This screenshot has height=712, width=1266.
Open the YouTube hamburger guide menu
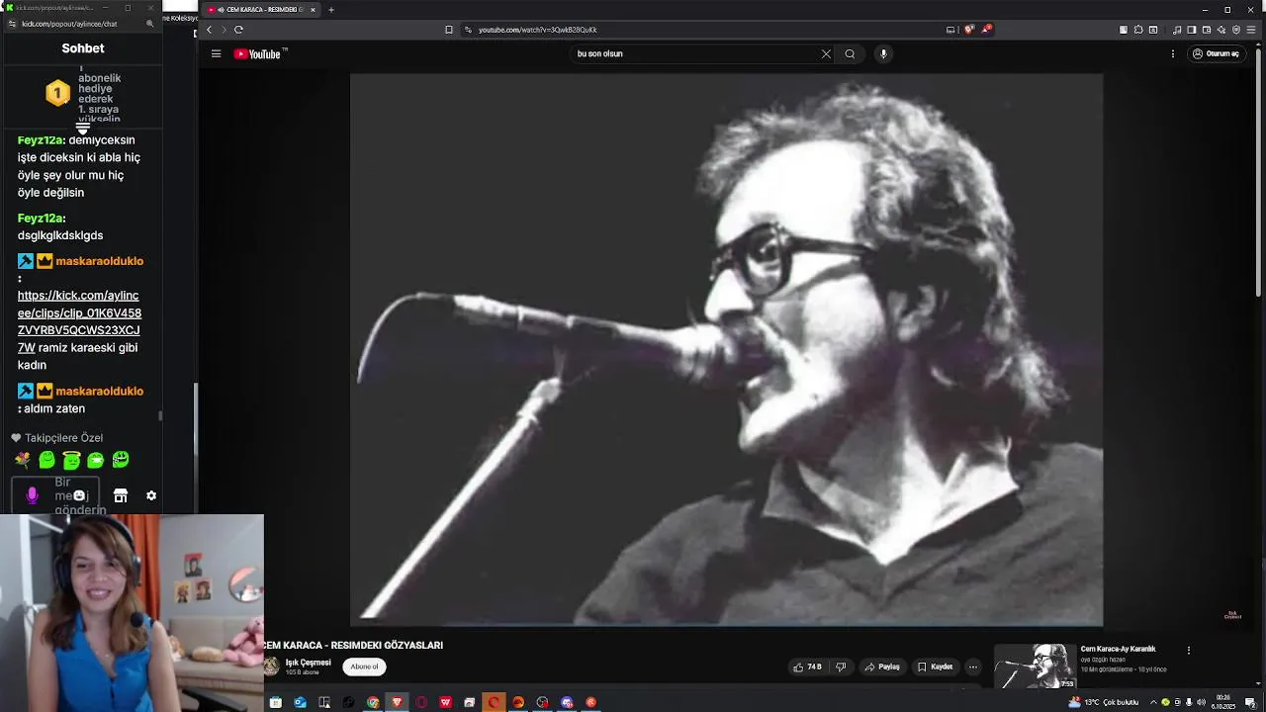click(x=216, y=53)
